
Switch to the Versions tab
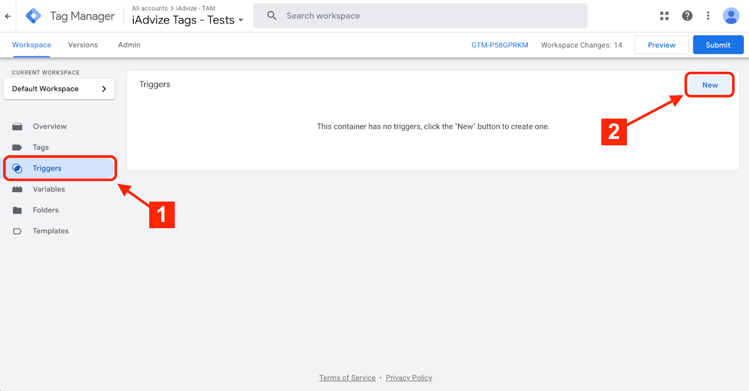pos(83,45)
